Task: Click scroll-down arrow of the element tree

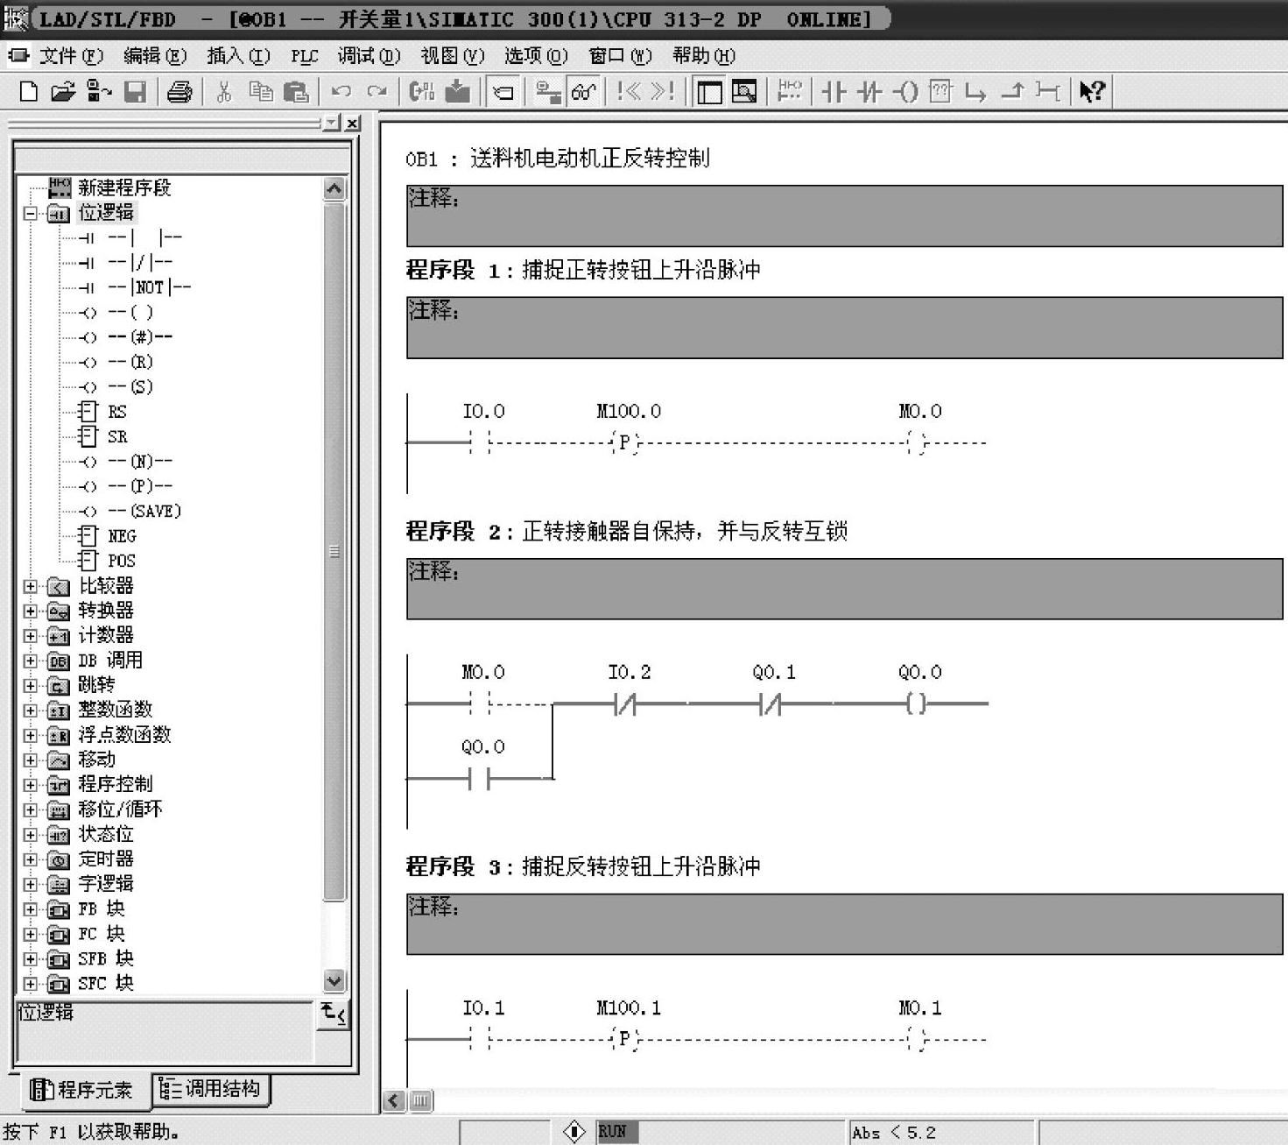Action: [x=334, y=980]
